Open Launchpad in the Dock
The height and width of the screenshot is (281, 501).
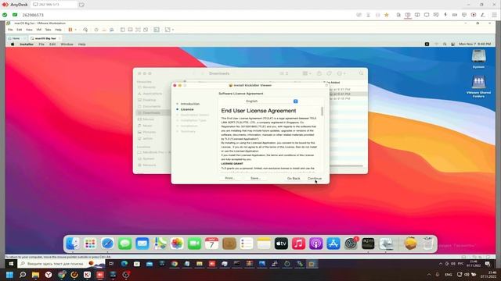90,244
